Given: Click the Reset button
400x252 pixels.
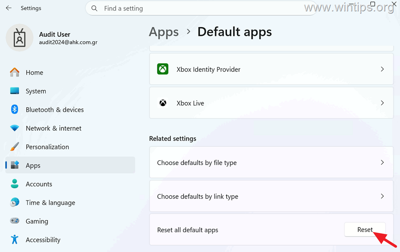Looking at the screenshot, I should point(365,230).
